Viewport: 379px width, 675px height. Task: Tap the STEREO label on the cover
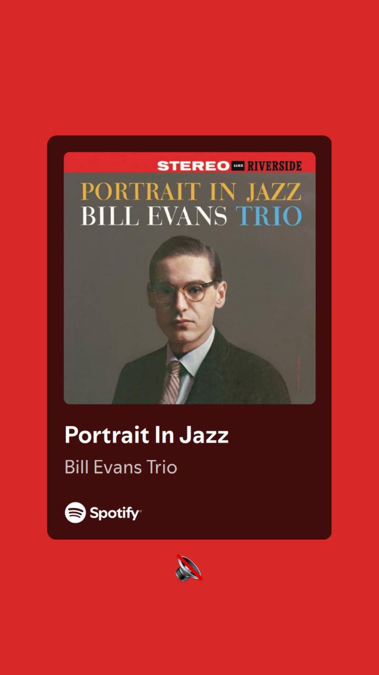coord(193,166)
